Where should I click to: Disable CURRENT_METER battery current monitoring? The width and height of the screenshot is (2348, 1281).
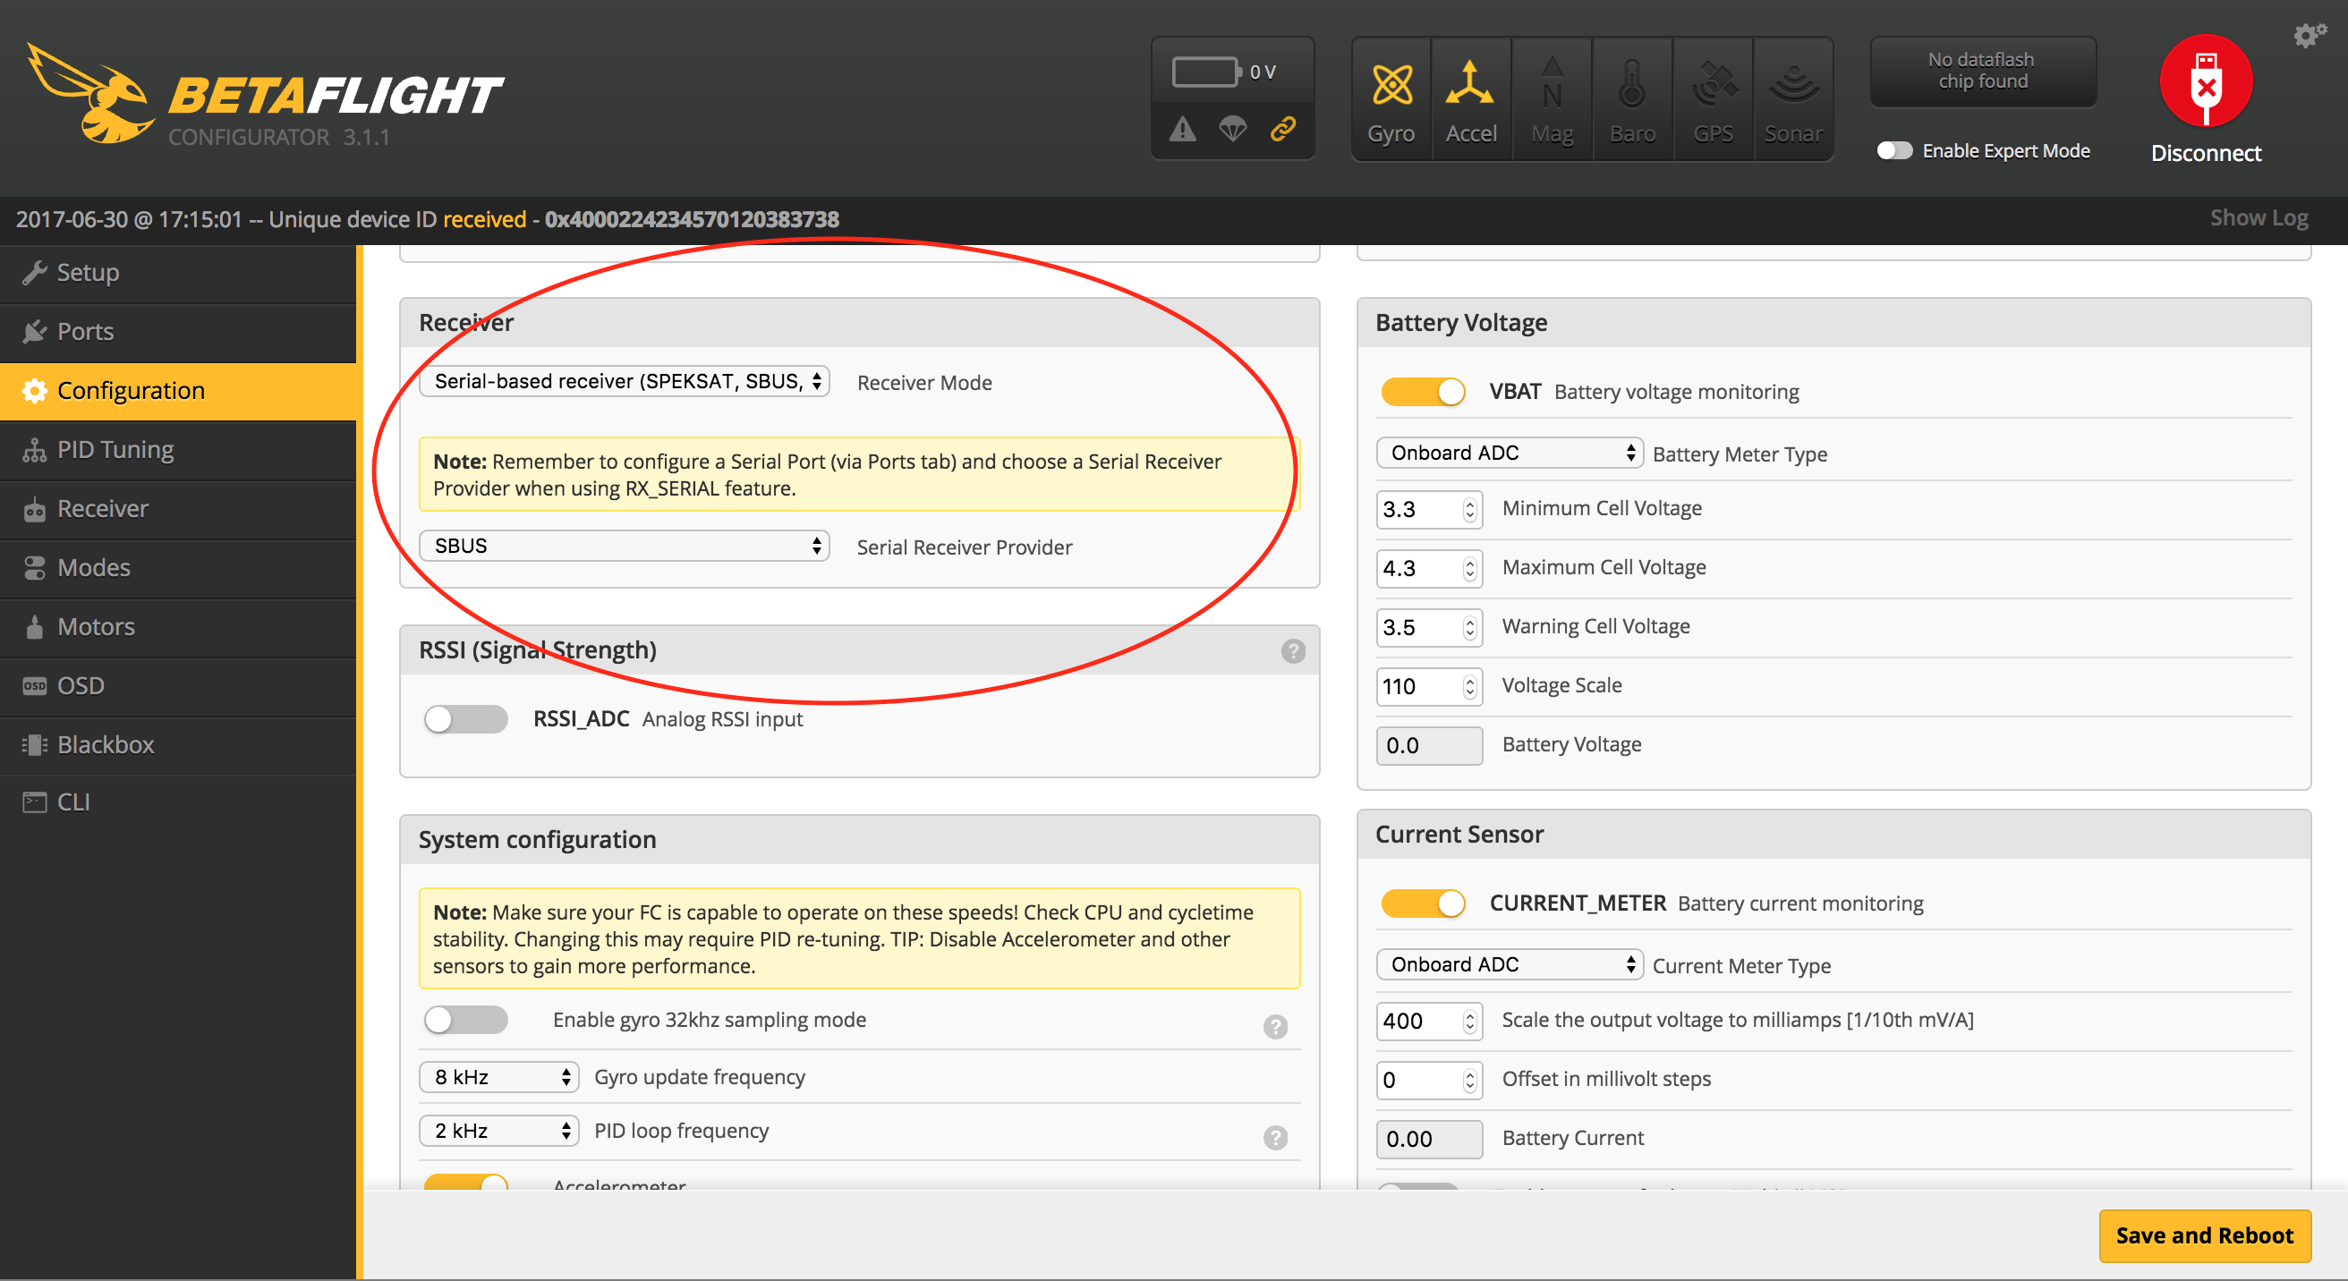point(1423,903)
